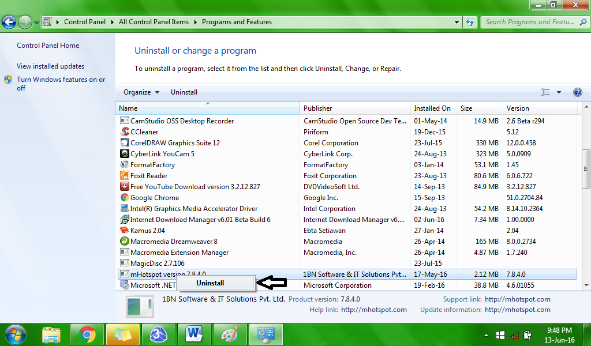The image size is (591, 346).
Task: Open Chrome from the taskbar
Action: pyautogui.click(x=87, y=334)
